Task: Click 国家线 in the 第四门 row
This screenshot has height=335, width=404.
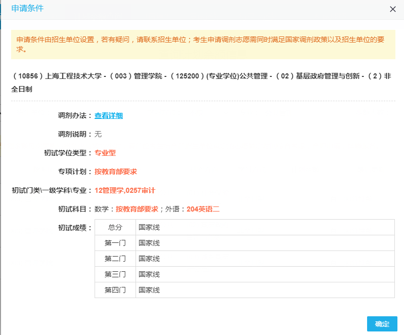Action: click(149, 290)
